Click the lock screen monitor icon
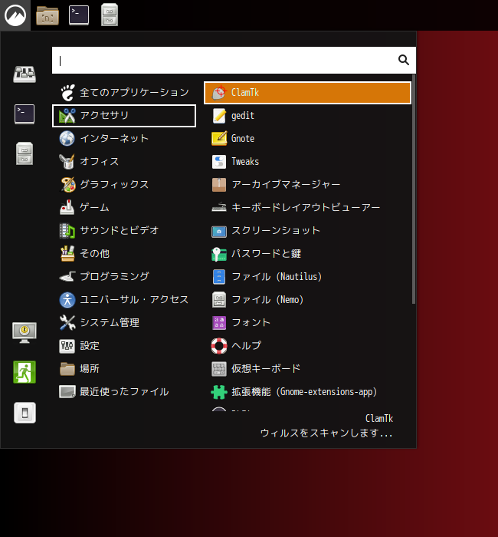The width and height of the screenshot is (498, 537). pos(25,332)
